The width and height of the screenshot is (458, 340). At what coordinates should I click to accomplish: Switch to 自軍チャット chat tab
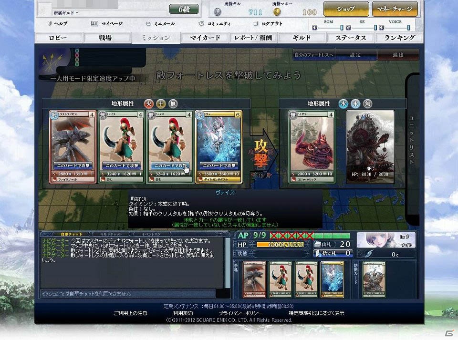pos(72,234)
